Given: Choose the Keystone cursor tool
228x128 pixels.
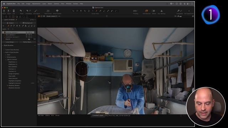Looking at the screenshot, I should [x=93, y=11].
